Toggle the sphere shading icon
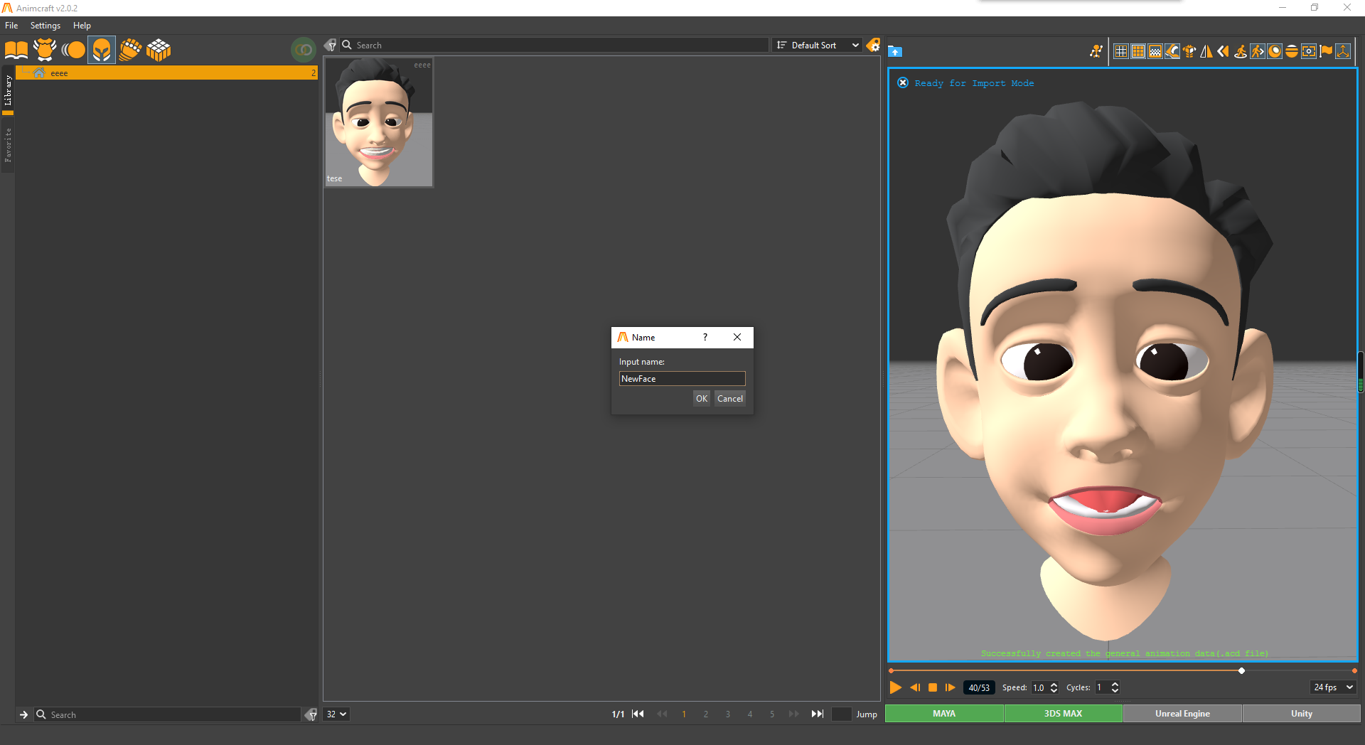 coord(1275,51)
